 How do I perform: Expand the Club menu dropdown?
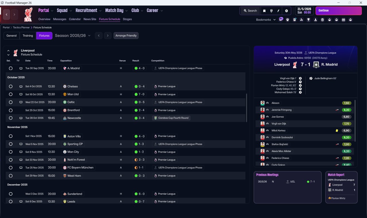[142, 11]
